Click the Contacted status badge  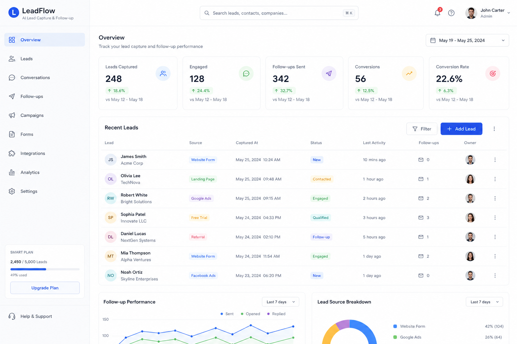click(322, 179)
